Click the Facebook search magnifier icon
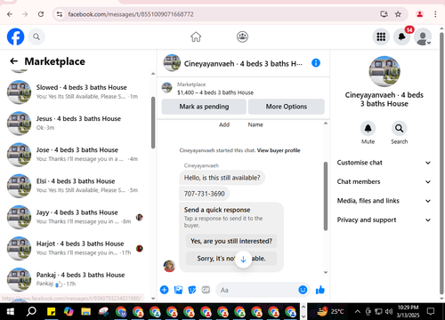This screenshot has height=320, width=445. pos(36,36)
